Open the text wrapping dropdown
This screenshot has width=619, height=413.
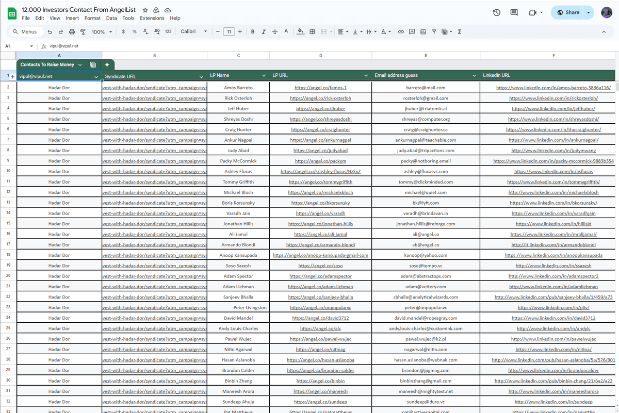click(371, 31)
